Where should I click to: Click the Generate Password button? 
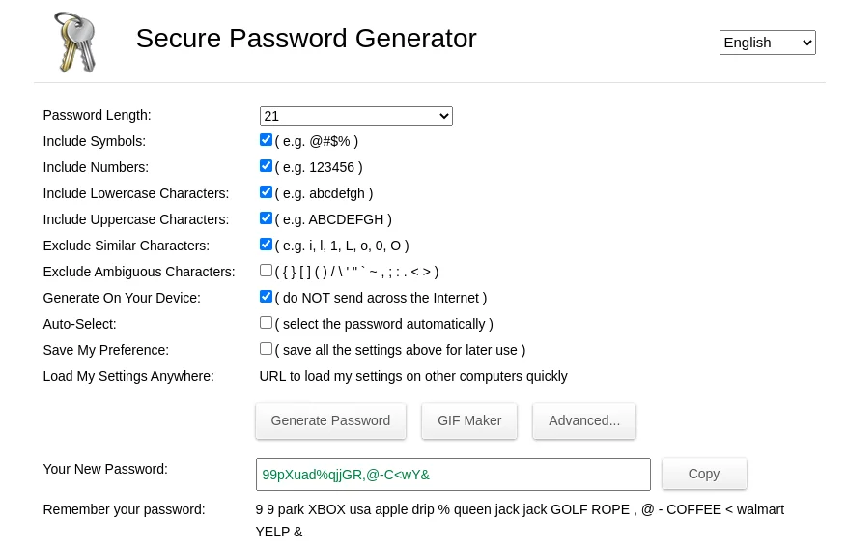[x=330, y=420]
